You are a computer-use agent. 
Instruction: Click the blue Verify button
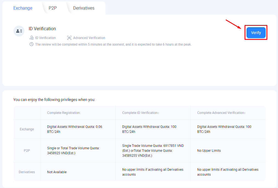click(x=256, y=33)
